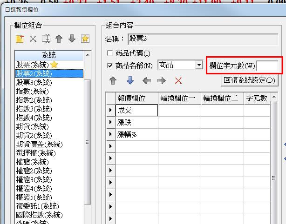Select 指數2(系統) in the list

pos(49,100)
